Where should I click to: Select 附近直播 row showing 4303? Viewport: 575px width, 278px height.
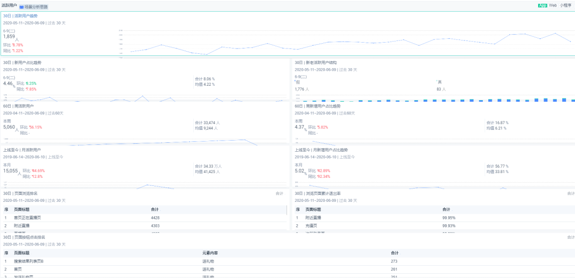tap(145, 226)
